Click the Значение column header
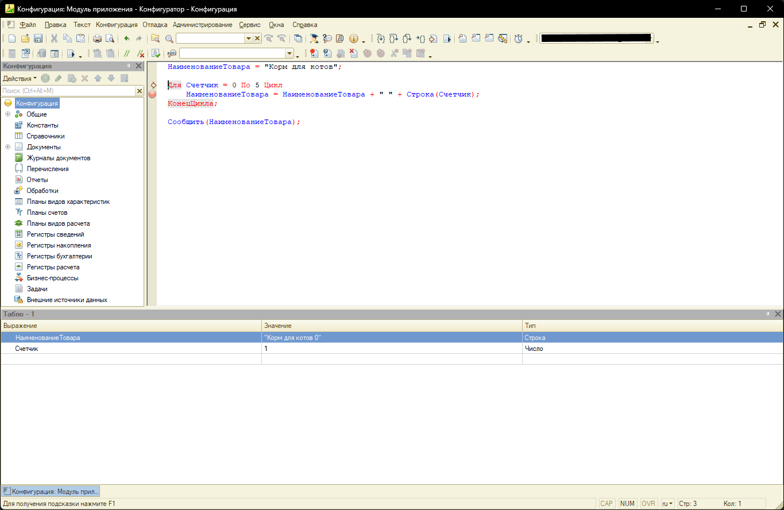 coord(392,326)
